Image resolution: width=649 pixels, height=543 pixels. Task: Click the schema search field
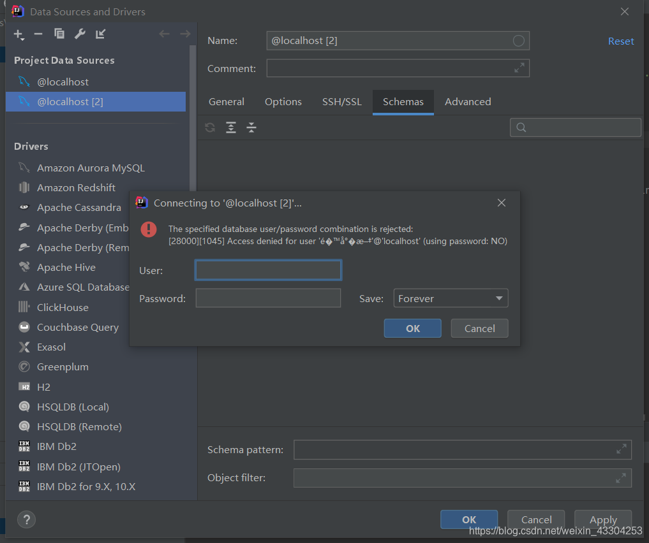coord(576,127)
